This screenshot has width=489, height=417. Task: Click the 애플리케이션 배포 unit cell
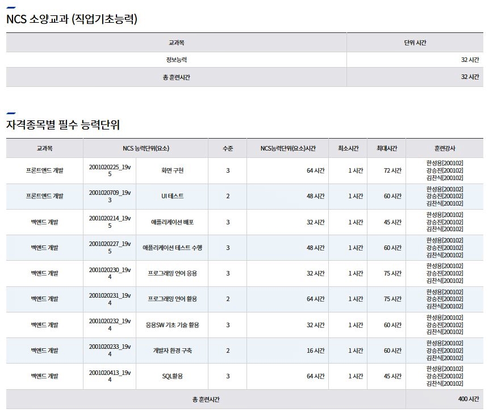(172, 222)
